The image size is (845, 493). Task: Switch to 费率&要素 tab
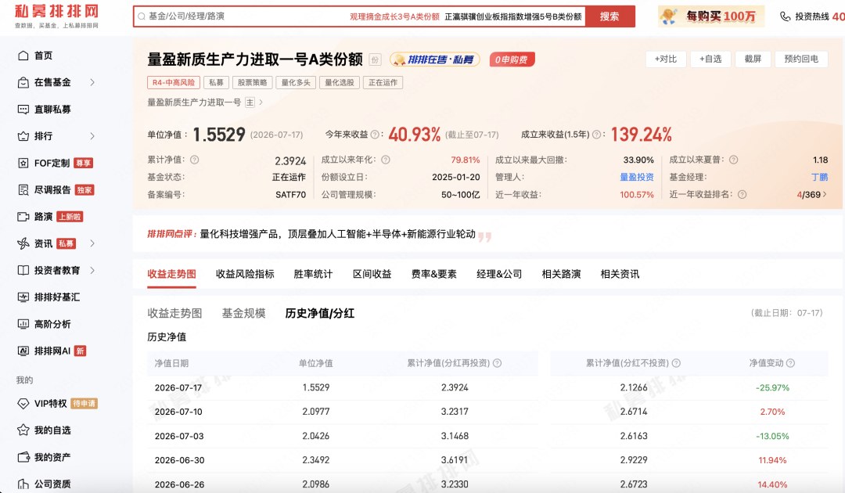433,274
